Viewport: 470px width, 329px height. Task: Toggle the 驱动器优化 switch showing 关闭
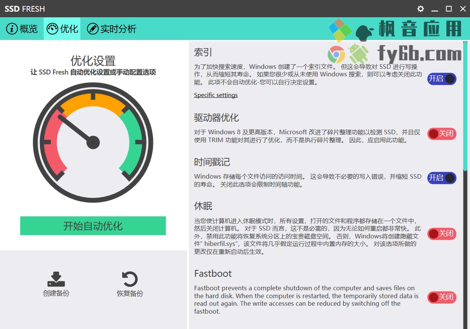[441, 133]
